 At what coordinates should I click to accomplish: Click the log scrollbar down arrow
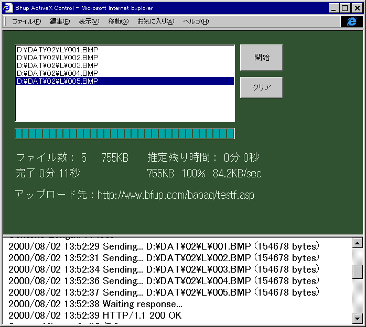pos(358,319)
